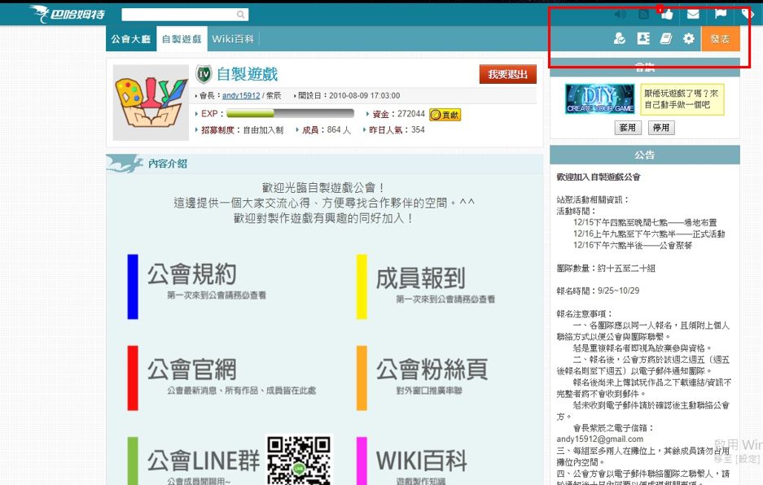The width and height of the screenshot is (763, 485).
Task: Open the Wiki百科 tab
Action: point(233,39)
